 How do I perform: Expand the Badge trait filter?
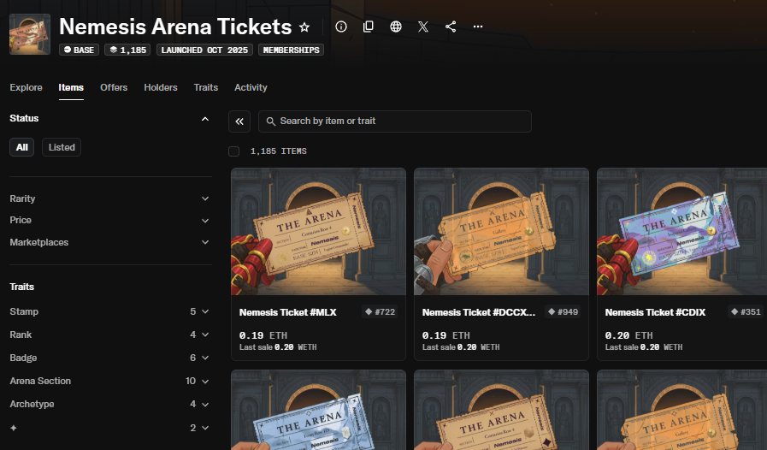[x=110, y=358]
